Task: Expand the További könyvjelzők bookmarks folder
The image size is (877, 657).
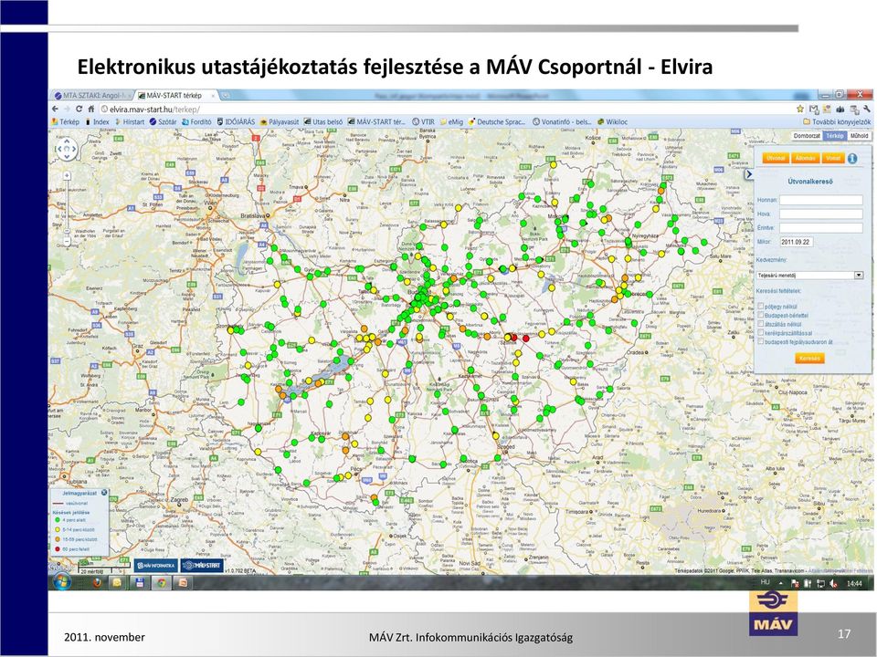Action: pos(837,121)
